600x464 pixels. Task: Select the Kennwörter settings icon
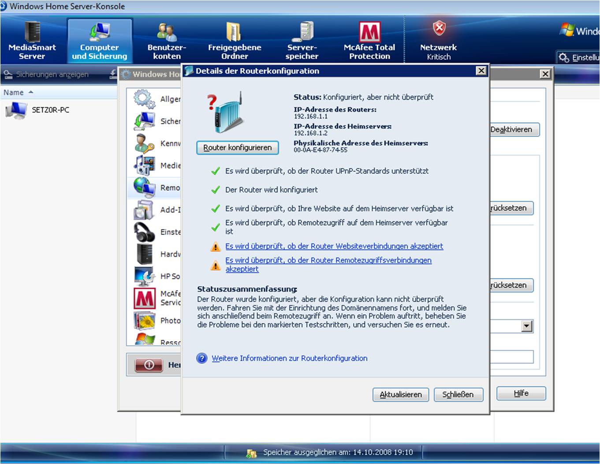(145, 143)
